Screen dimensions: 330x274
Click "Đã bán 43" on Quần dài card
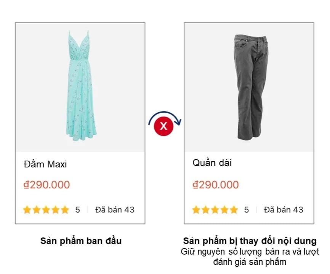coord(284,210)
